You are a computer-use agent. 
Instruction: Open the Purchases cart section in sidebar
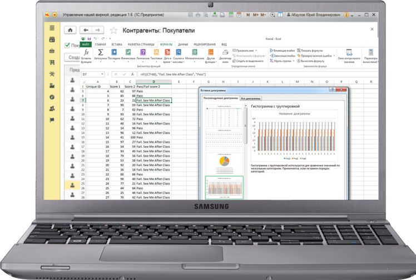pyautogui.click(x=52, y=63)
